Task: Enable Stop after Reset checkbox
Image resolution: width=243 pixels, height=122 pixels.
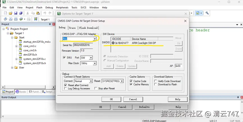Action: (x=96, y=89)
